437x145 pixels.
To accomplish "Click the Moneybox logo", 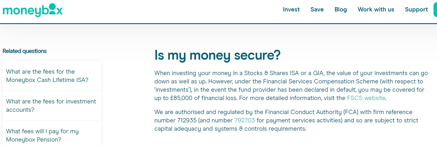I will click(x=32, y=10).
